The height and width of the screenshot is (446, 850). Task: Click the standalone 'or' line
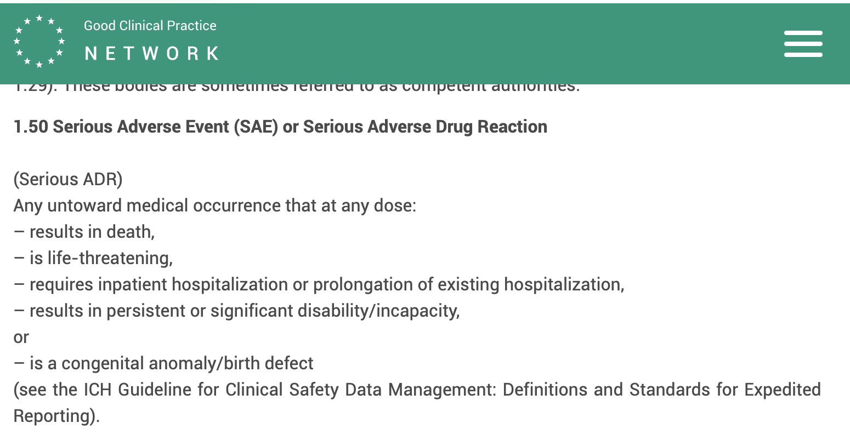(x=21, y=338)
